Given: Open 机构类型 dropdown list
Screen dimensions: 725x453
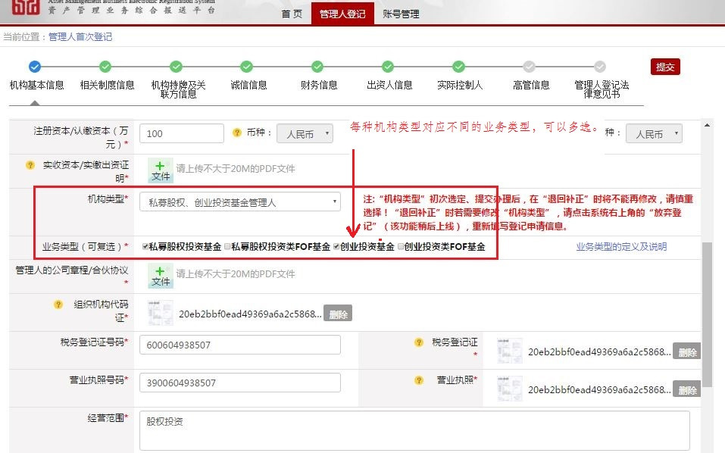Looking at the screenshot, I should pyautogui.click(x=239, y=202).
